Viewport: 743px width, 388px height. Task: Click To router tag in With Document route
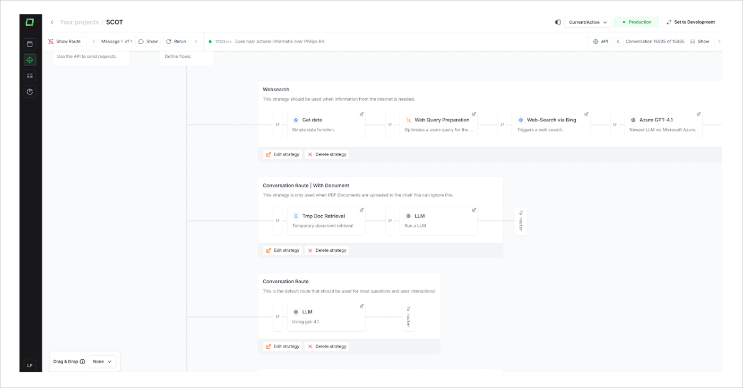[x=521, y=221]
